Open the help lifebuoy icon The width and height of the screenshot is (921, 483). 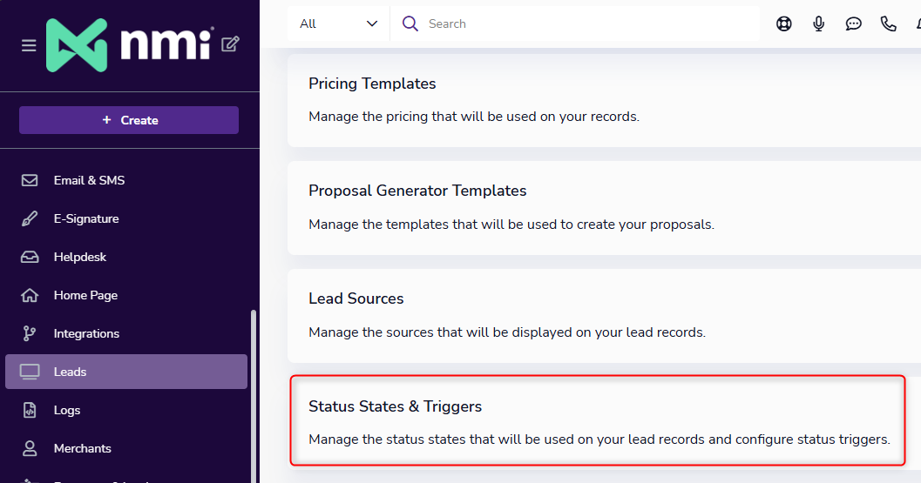784,24
